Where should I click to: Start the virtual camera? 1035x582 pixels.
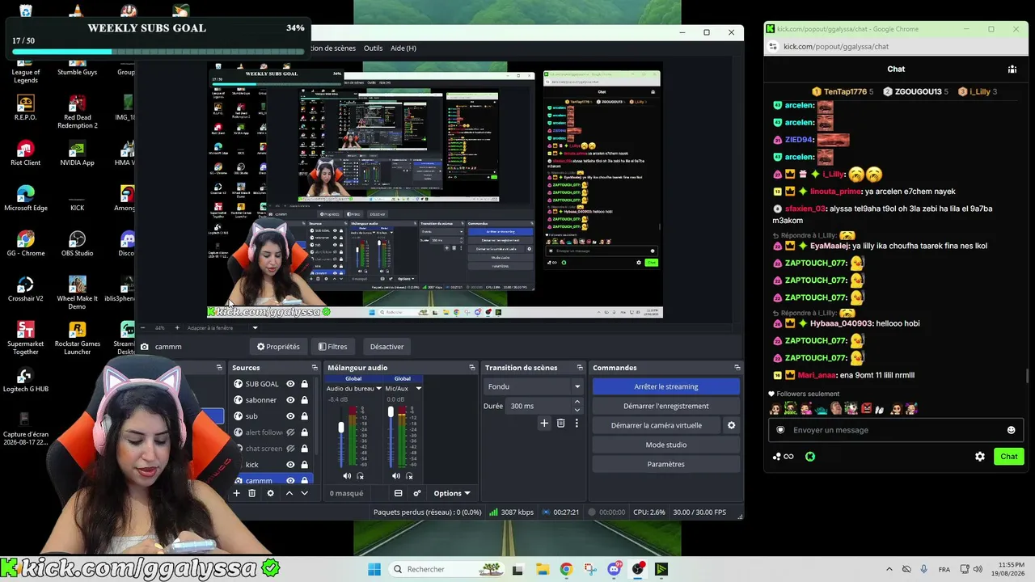pos(657,425)
